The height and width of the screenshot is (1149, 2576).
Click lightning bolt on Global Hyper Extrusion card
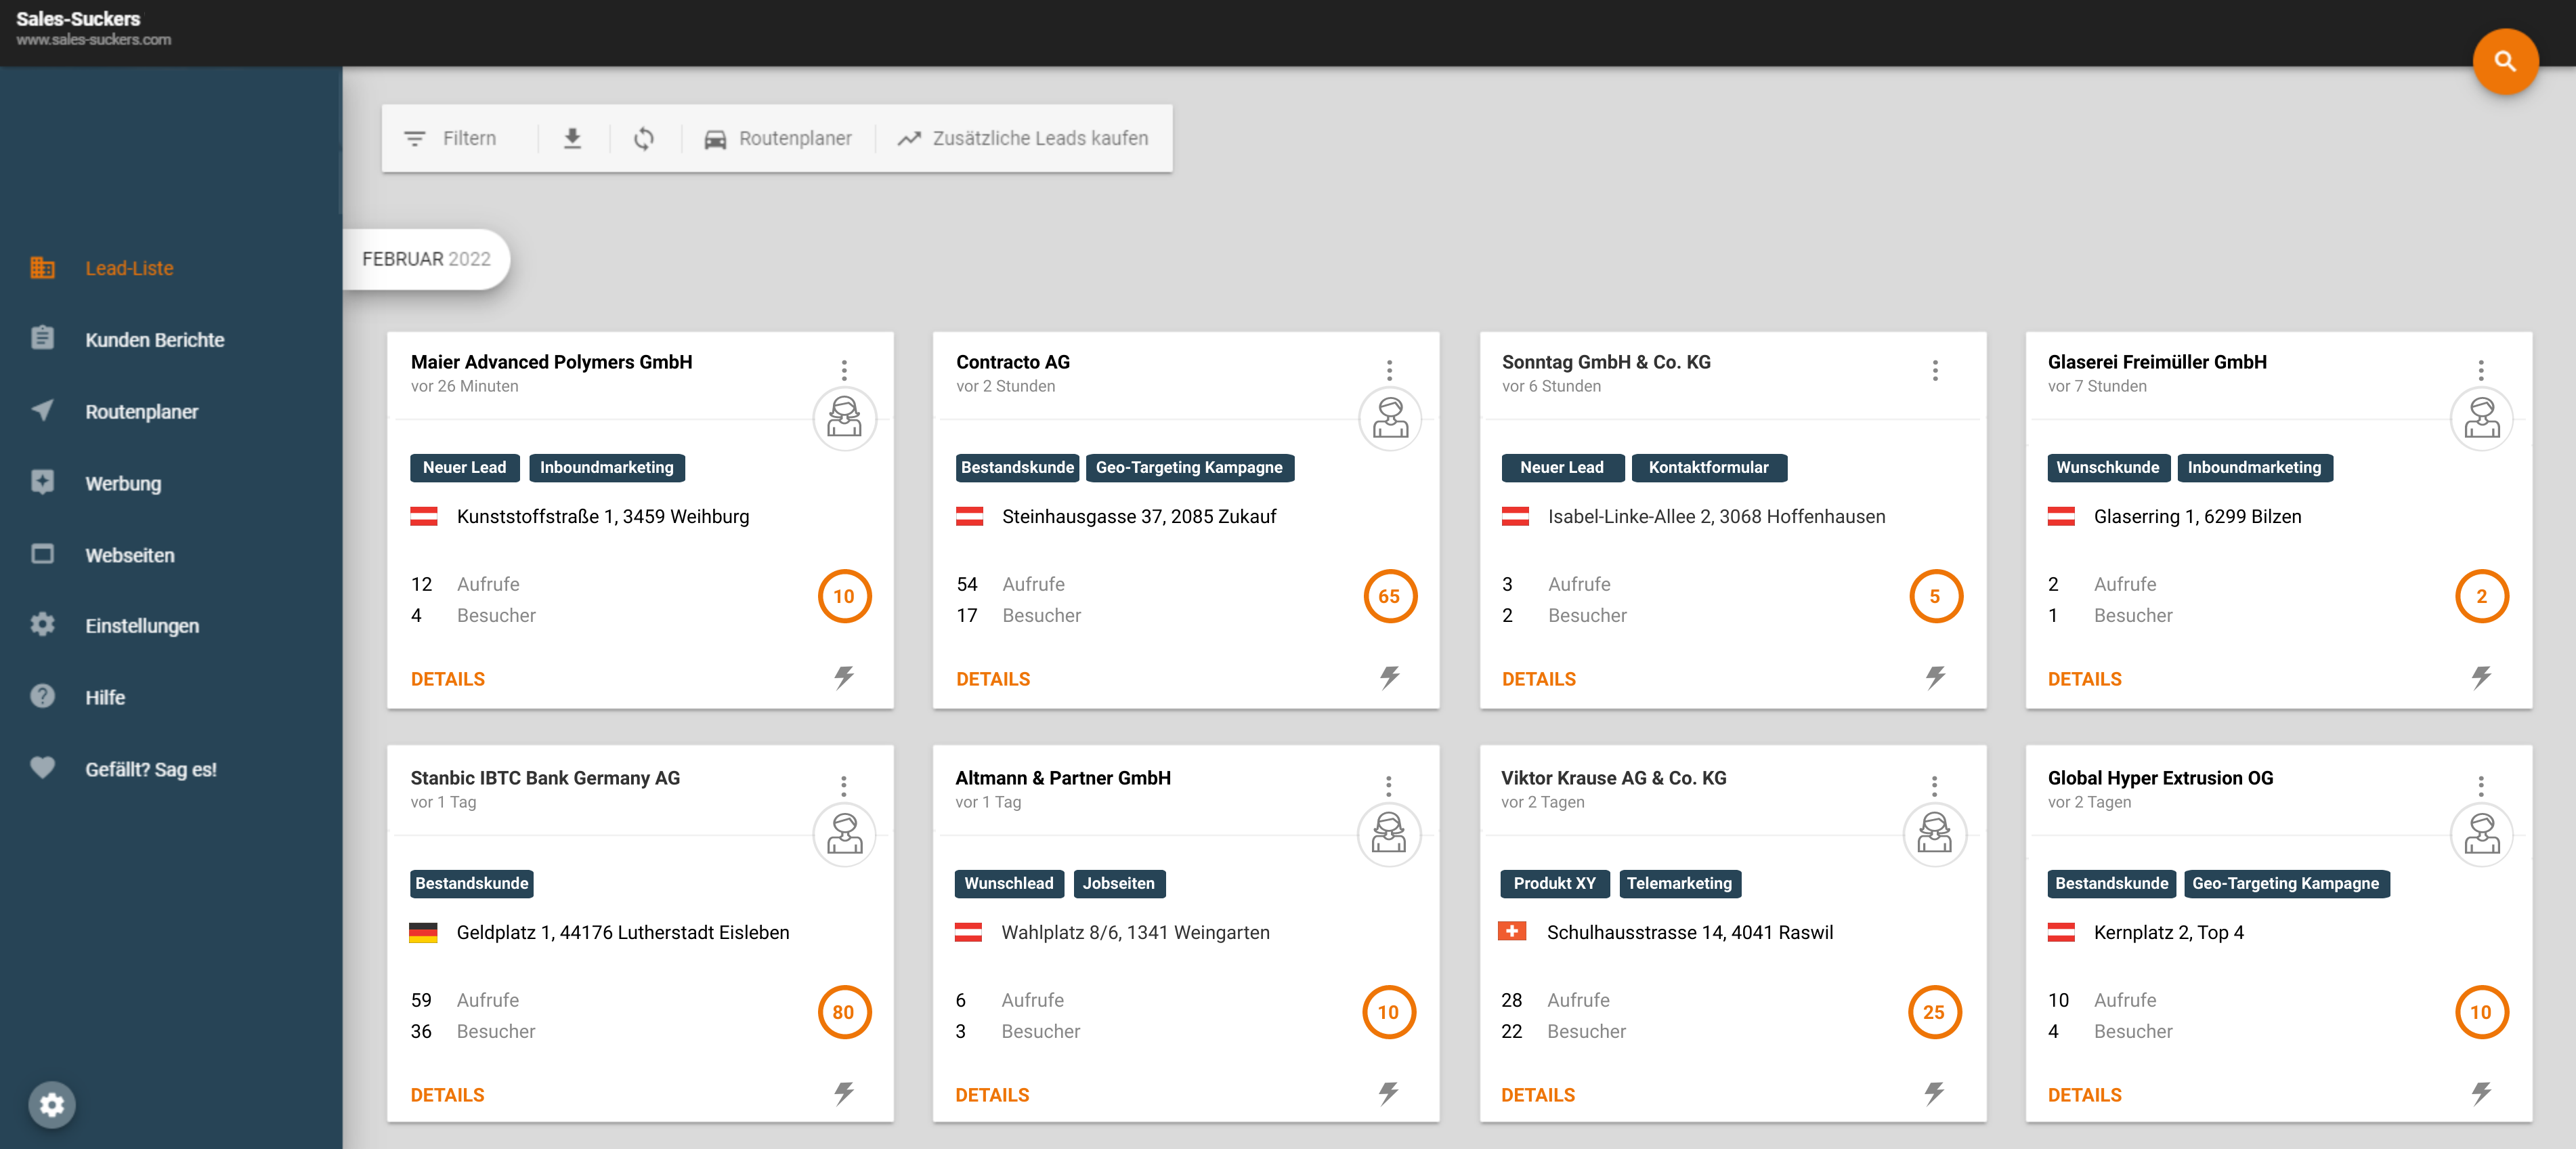pyautogui.click(x=2481, y=1093)
